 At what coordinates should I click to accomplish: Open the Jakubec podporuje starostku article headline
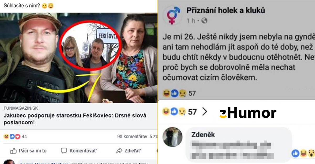(75, 119)
